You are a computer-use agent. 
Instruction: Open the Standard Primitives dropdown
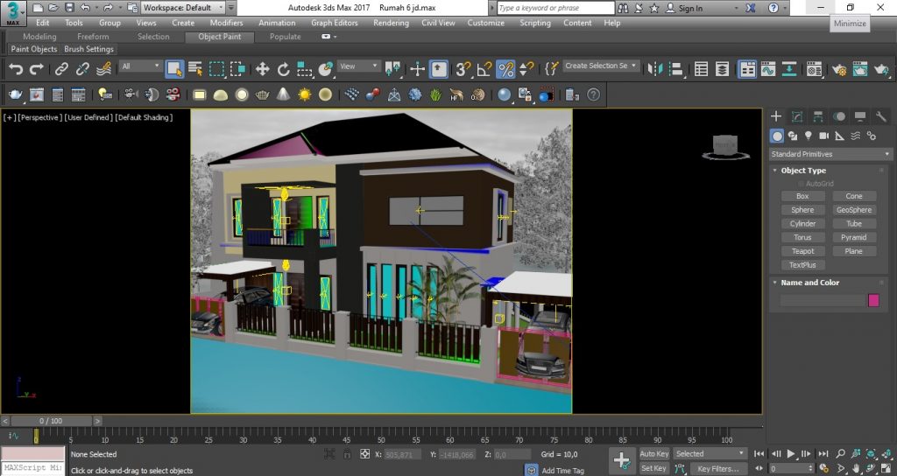pyautogui.click(x=830, y=154)
